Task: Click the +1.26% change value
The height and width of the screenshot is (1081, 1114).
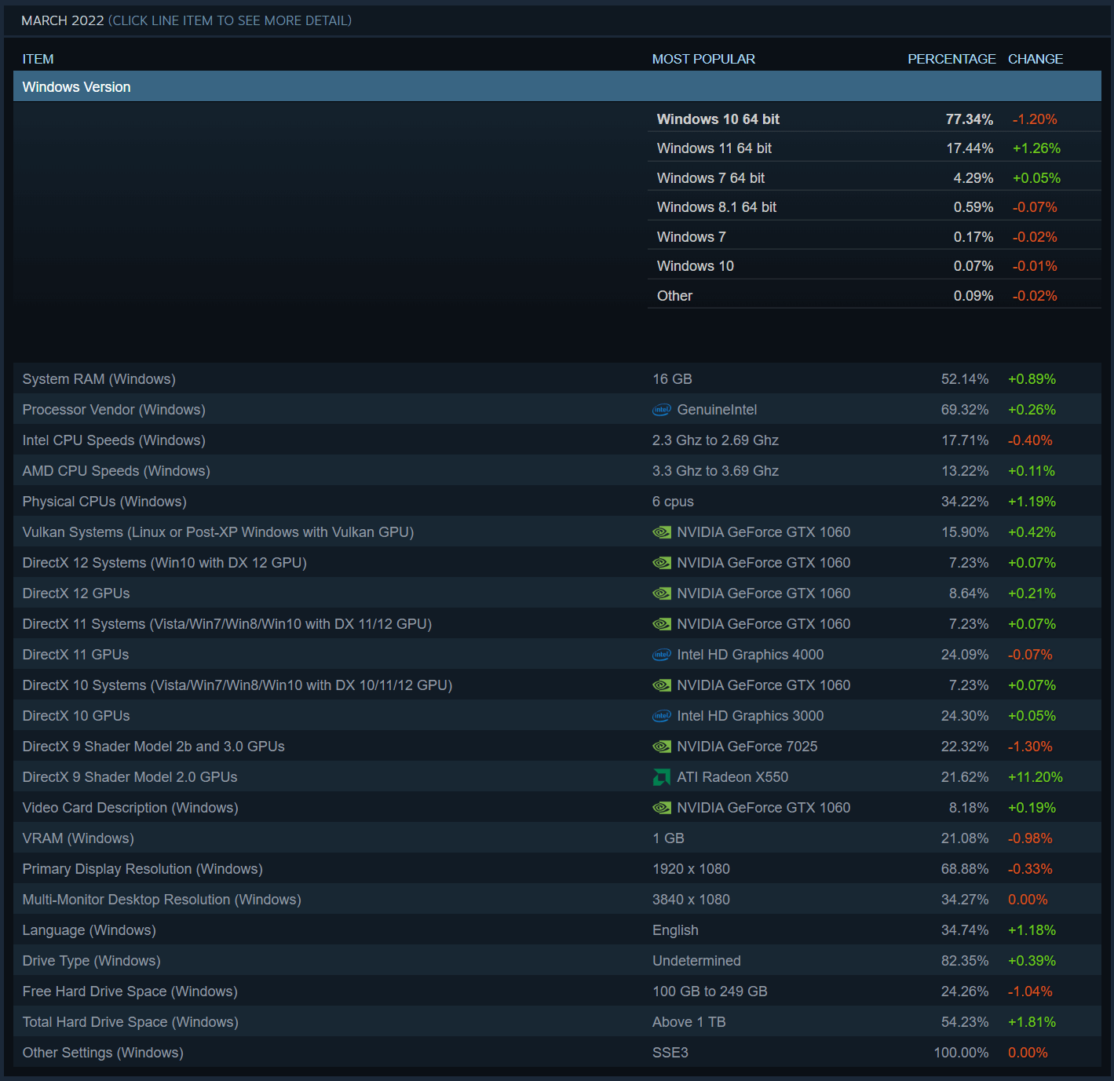Action: (1036, 148)
